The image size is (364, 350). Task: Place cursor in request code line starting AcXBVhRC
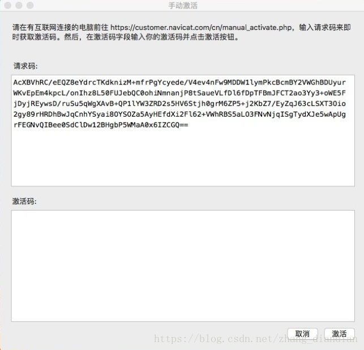tap(179, 83)
